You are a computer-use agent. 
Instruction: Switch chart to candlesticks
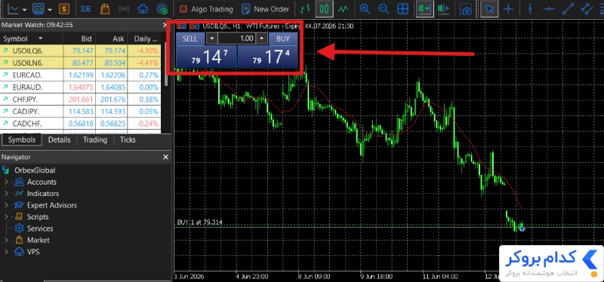coord(324,9)
